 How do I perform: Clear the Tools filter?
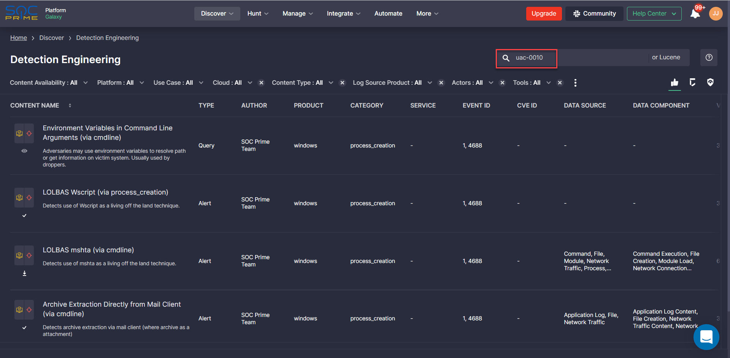click(x=560, y=83)
